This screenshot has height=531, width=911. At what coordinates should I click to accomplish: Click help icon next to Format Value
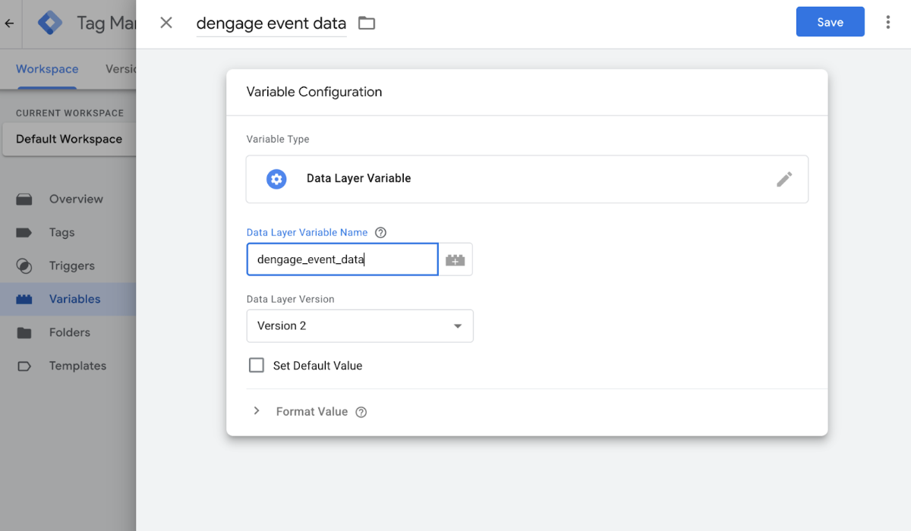361,412
